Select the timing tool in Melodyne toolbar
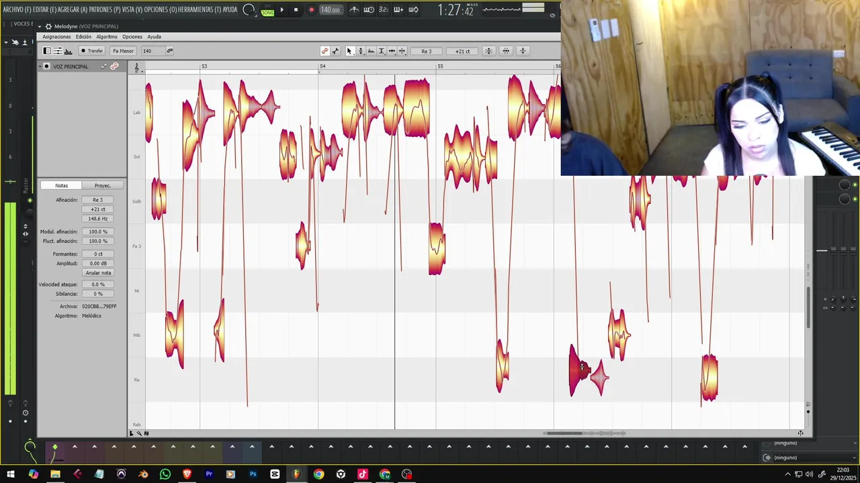 392,51
